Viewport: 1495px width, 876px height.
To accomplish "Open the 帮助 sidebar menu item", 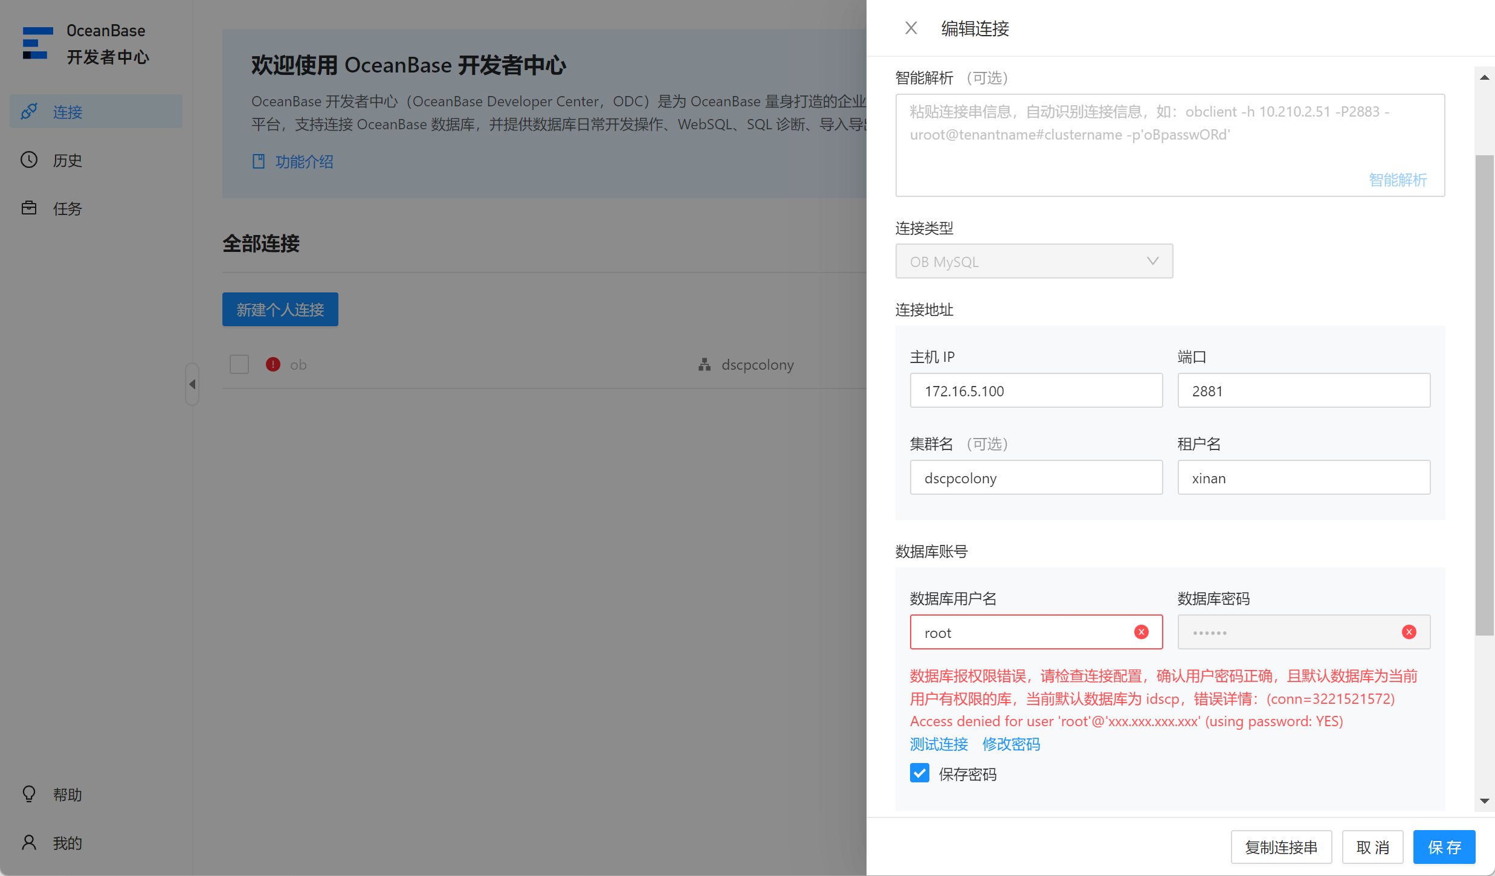I will 96,794.
